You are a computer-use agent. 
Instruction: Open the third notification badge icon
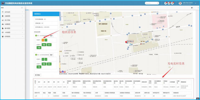click(173, 3)
